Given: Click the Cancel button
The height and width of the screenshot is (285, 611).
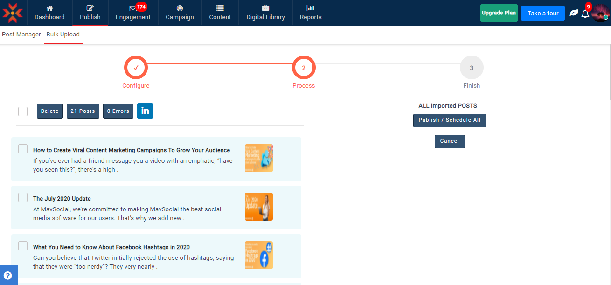Looking at the screenshot, I should click(x=450, y=141).
